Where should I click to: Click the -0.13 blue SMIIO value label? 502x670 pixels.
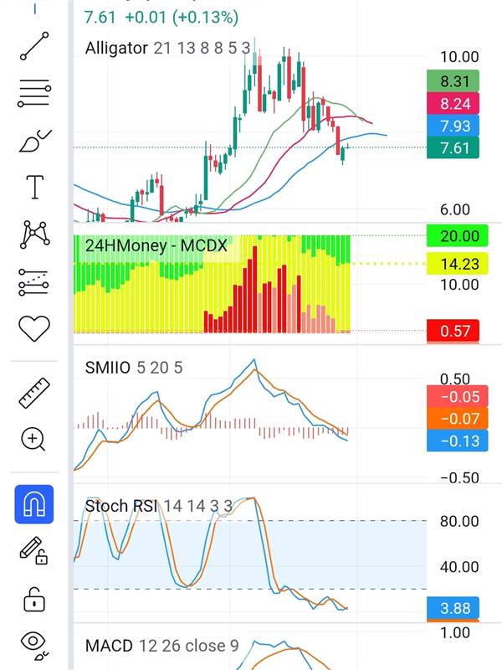click(x=457, y=441)
